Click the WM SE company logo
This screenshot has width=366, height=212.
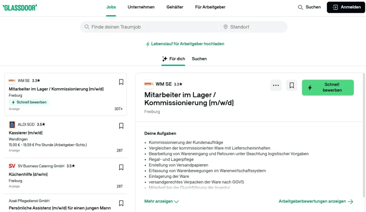[x=148, y=84]
